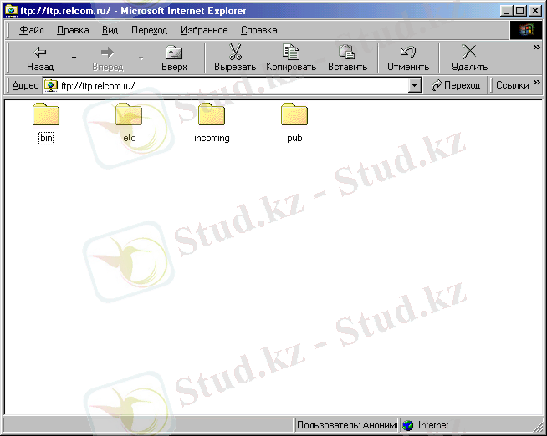This screenshot has width=547, height=436.
Task: Go up one level with Вверх
Action: pyautogui.click(x=174, y=58)
